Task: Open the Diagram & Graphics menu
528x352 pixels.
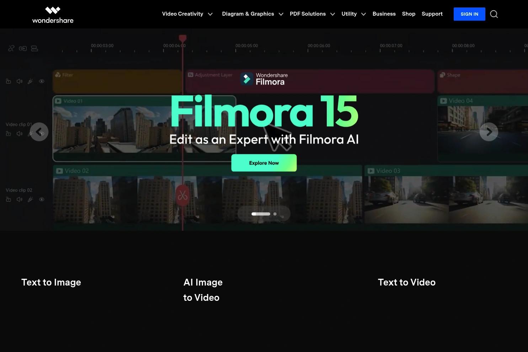Action: point(248,14)
